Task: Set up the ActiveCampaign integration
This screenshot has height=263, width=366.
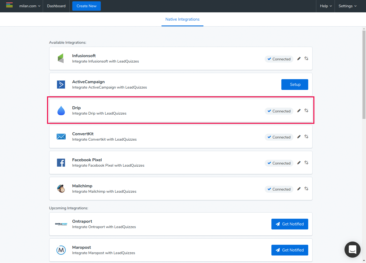Action: coord(295,85)
